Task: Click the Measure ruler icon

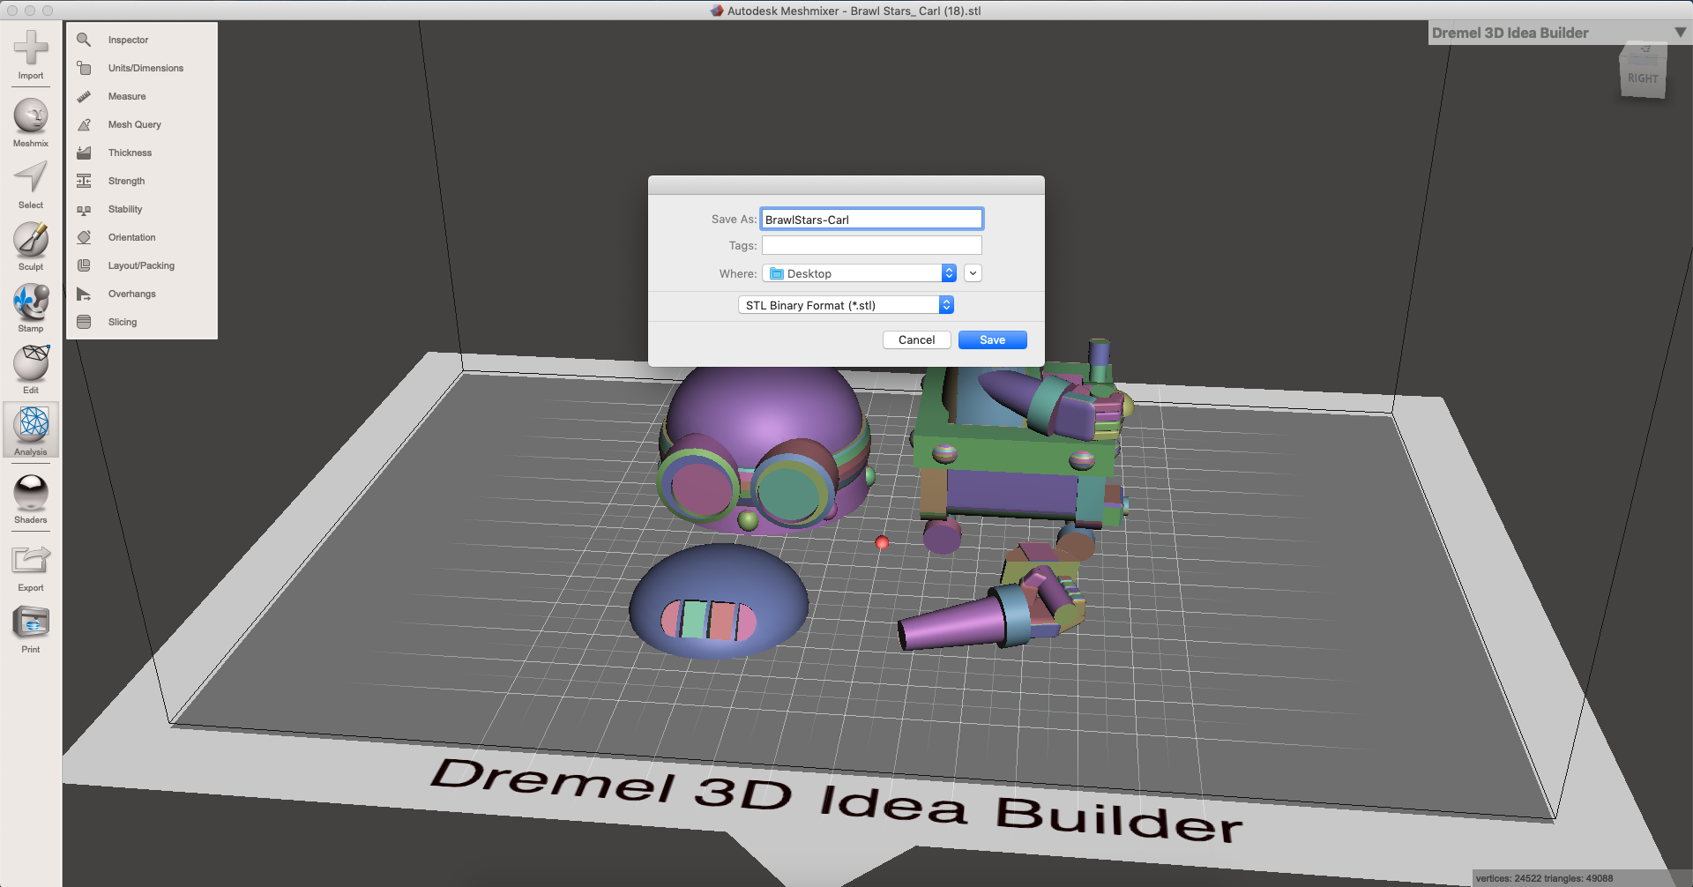Action: 84,96
